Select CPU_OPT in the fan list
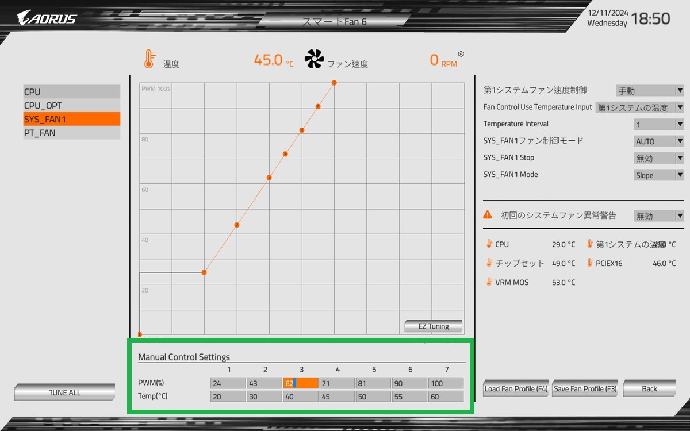690x431 pixels. pyautogui.click(x=72, y=106)
